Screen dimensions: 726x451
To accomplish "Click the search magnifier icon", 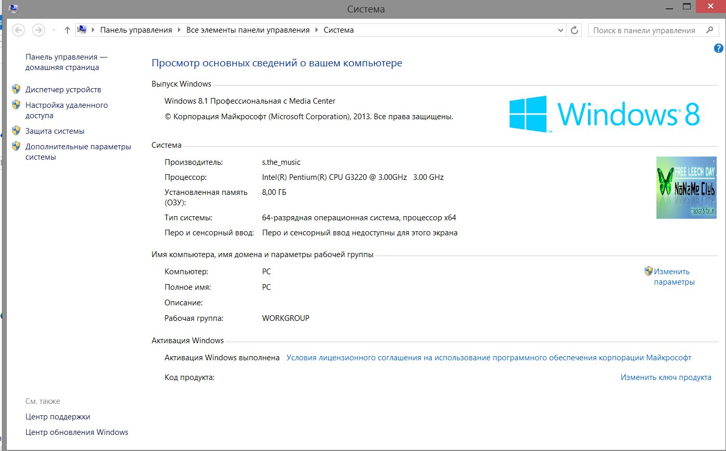I will 709,30.
